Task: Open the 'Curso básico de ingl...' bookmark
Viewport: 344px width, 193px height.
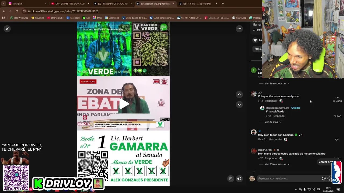Action: pos(134,18)
